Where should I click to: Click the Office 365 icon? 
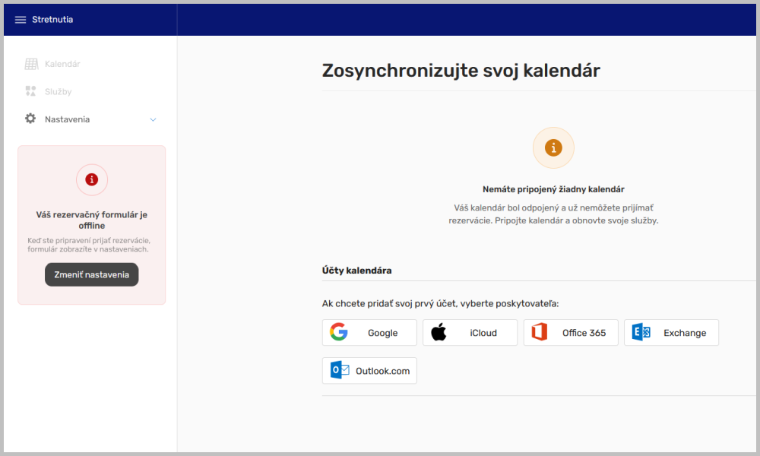point(539,332)
